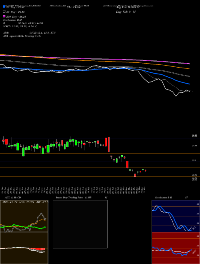The height and width of the screenshot is (264, 200).
Task: Click the lowest red candlestick near 20.72
Action: 135,176
